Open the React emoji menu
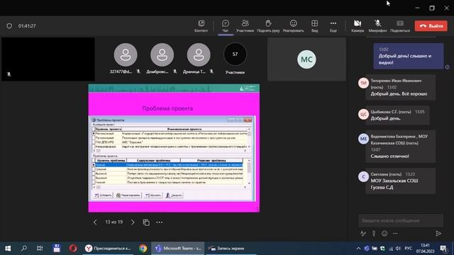 293,25
